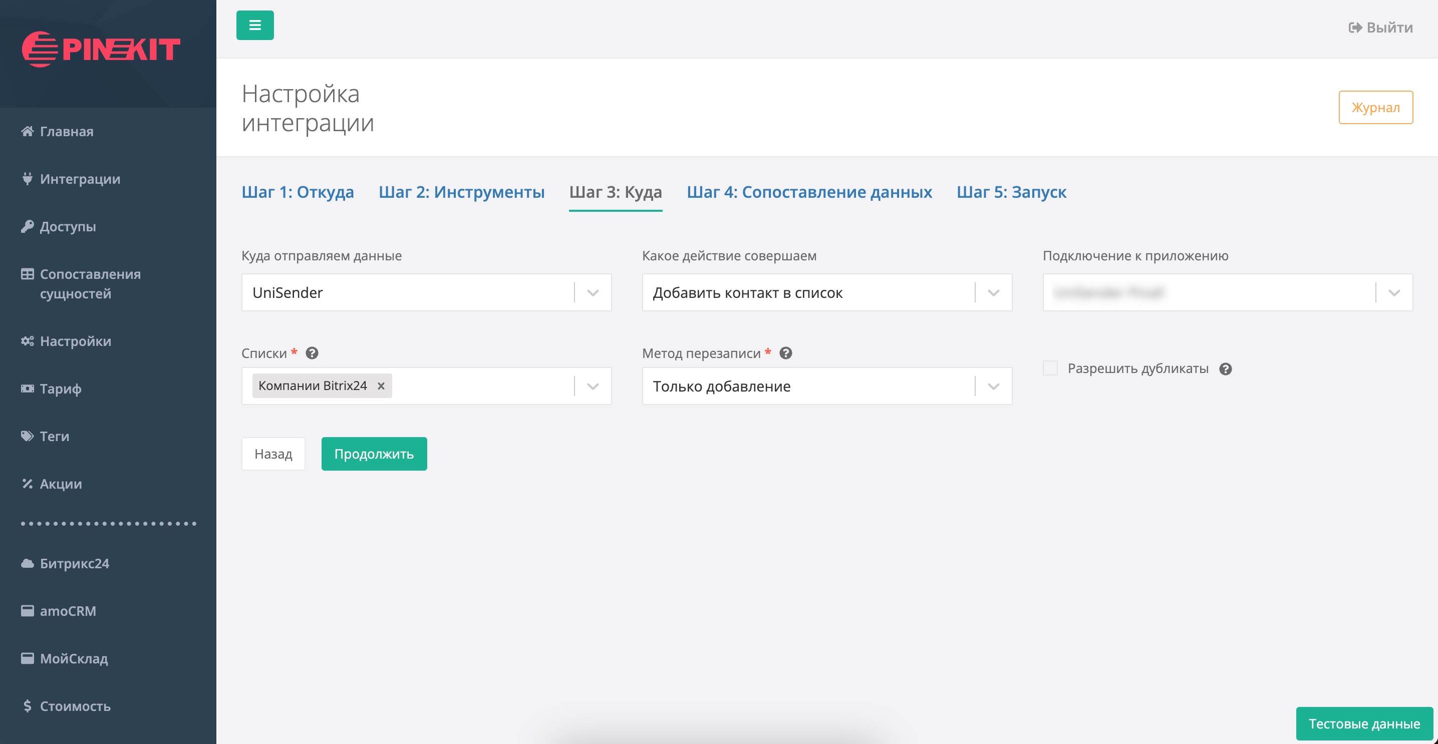Expand the Только добавление method dropdown
The image size is (1438, 744).
pyautogui.click(x=993, y=386)
